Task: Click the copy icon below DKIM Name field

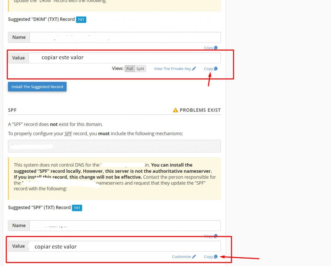Action: [x=216, y=48]
